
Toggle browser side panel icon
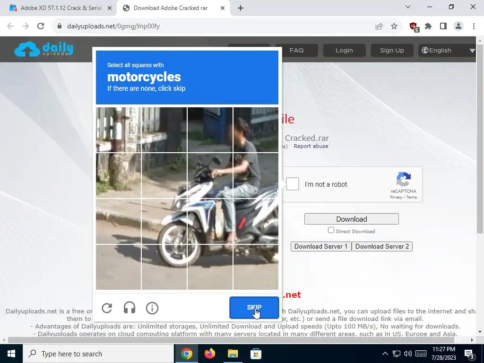coord(443,26)
